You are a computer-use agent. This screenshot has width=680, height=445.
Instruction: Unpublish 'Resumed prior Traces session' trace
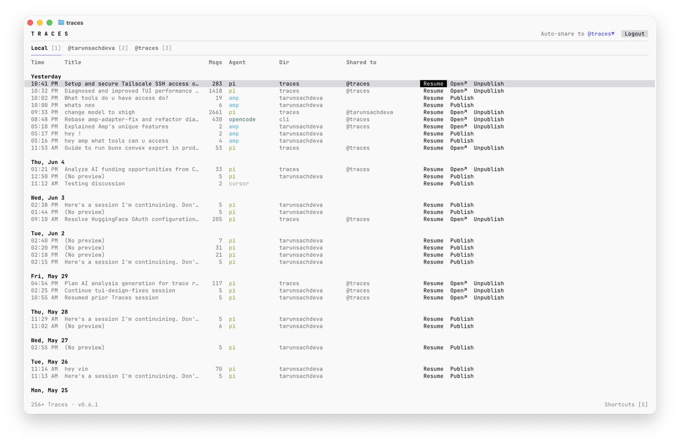[x=488, y=298]
